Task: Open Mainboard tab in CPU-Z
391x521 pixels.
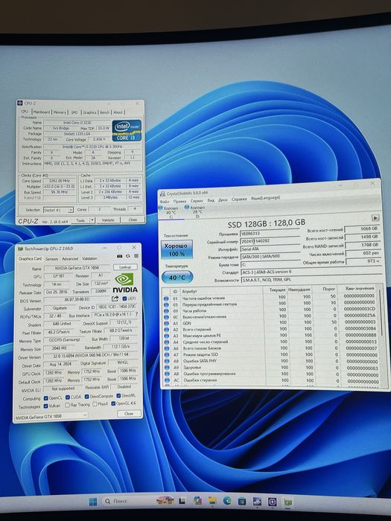Action: [x=42, y=112]
